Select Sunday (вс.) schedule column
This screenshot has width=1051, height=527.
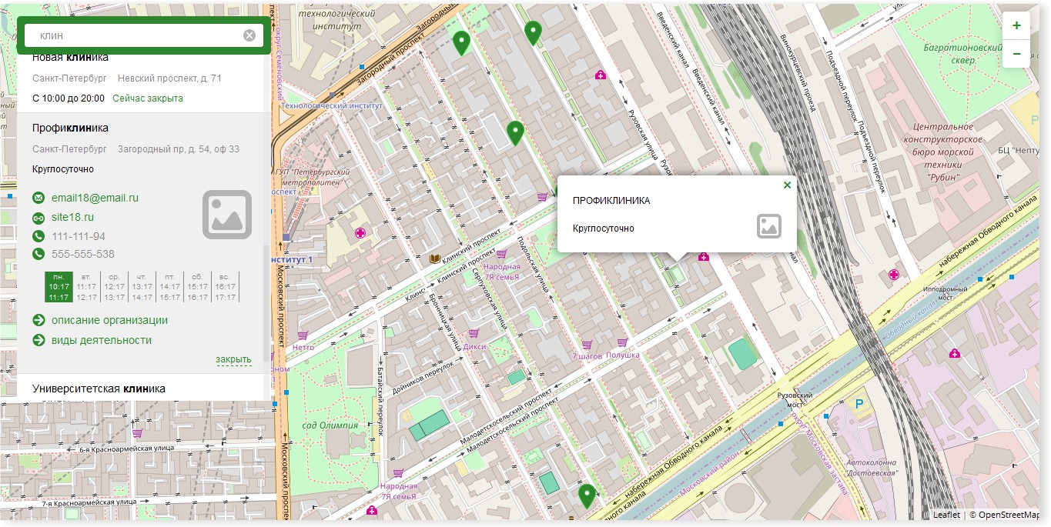[225, 286]
